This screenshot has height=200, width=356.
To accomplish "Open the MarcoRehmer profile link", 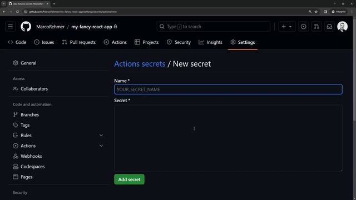I will point(51,27).
